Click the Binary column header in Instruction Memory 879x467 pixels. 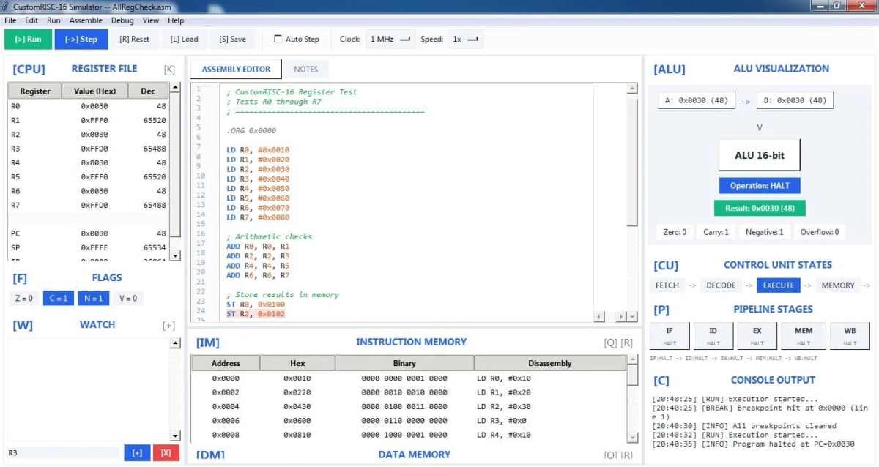point(404,363)
